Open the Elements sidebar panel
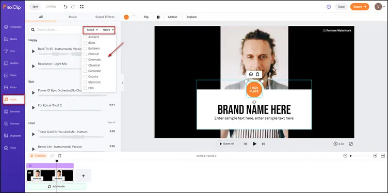388x193 pixels. coord(13,111)
